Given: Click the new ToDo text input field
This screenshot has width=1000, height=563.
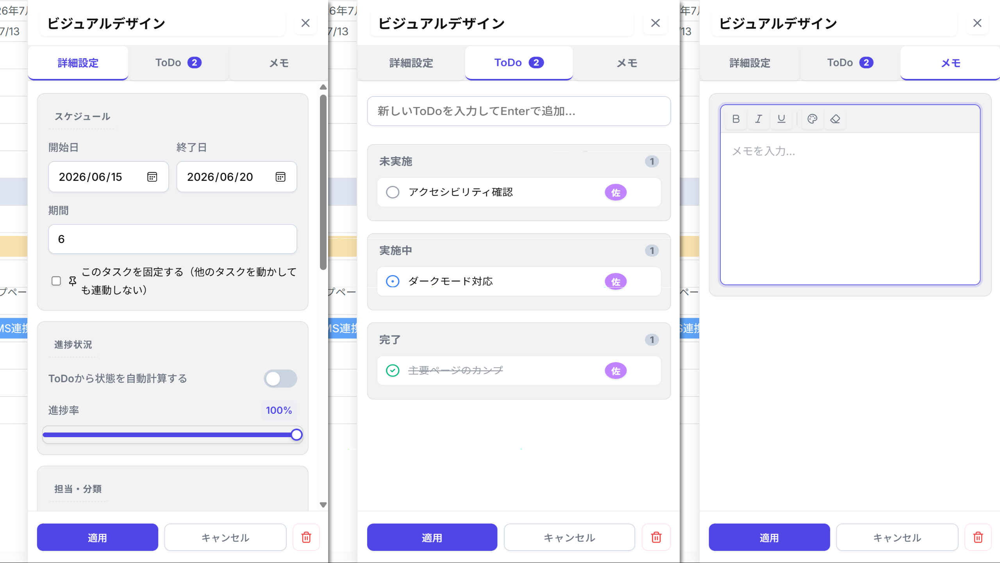Looking at the screenshot, I should (x=519, y=111).
